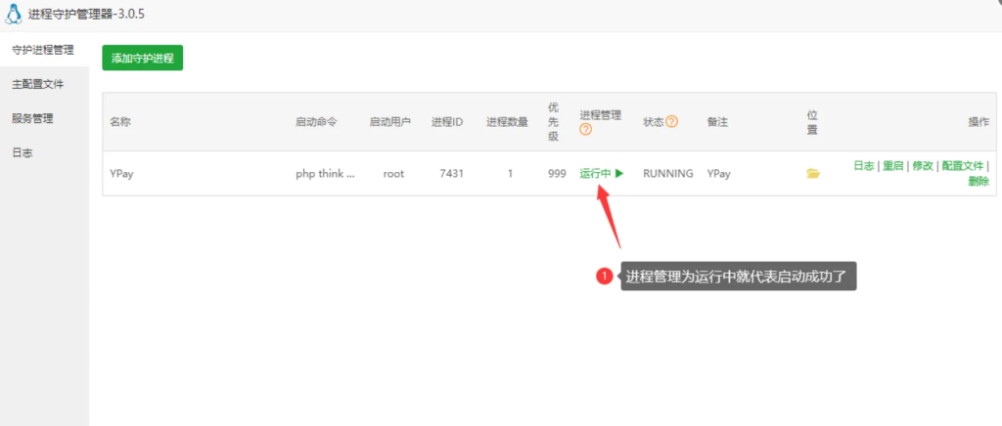Image resolution: width=1002 pixels, height=426 pixels.
Task: Open the 守护进程管理 tab
Action: click(x=43, y=50)
